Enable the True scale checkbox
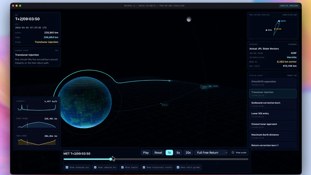311x175 pixels. click(233, 152)
